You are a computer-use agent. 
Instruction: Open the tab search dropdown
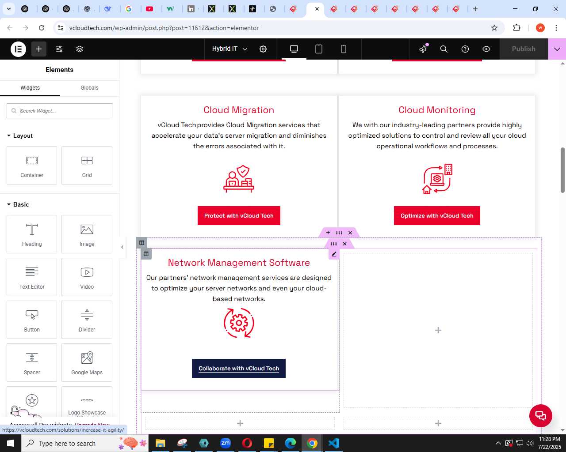coord(8,9)
